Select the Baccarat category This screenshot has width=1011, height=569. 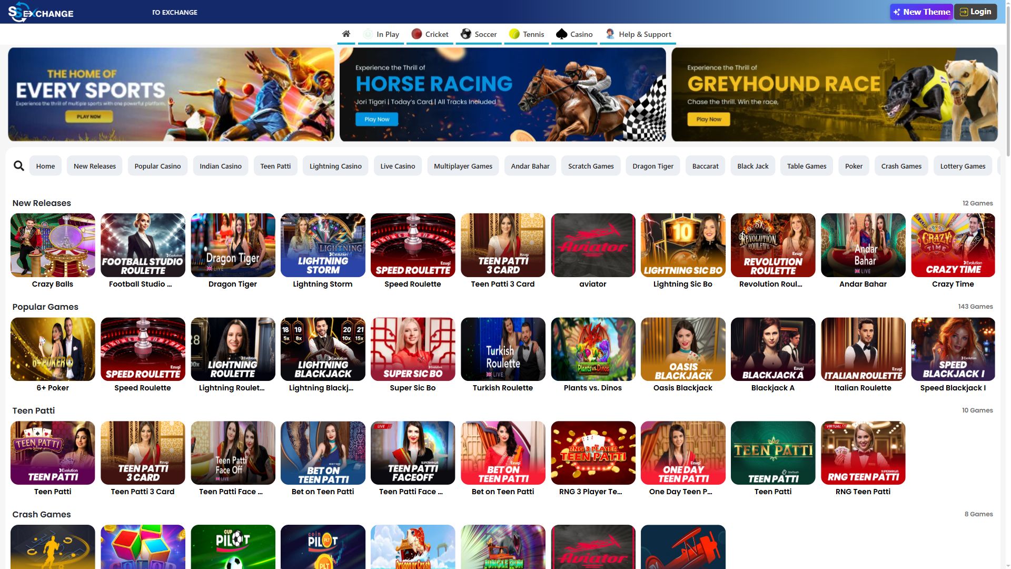tap(705, 166)
